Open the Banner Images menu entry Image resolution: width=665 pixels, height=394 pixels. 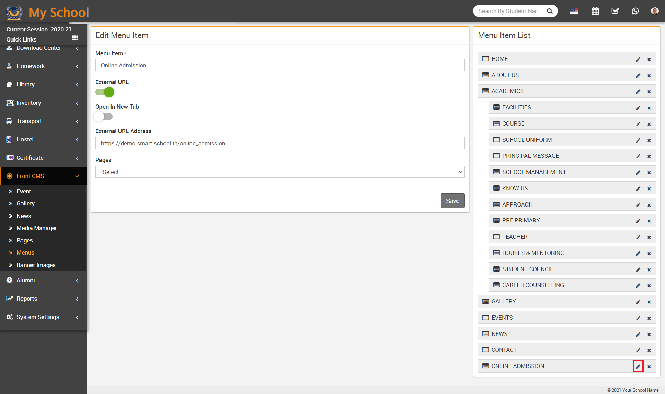tap(36, 265)
